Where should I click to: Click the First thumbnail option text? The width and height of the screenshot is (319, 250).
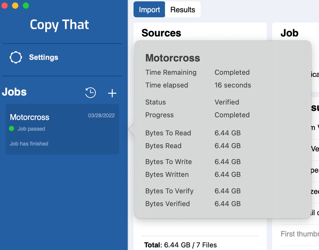pyautogui.click(x=300, y=234)
